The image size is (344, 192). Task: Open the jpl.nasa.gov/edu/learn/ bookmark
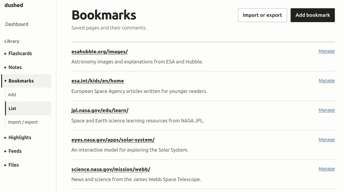click(100, 110)
